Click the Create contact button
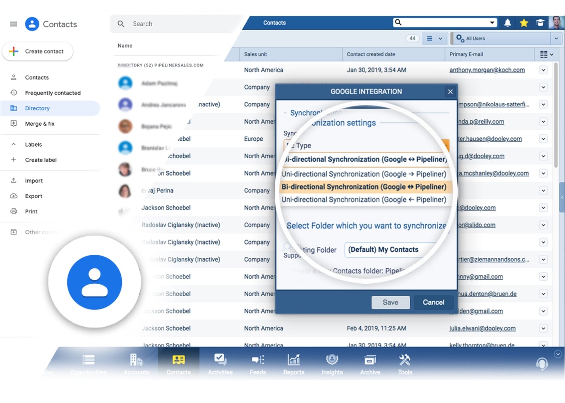Viewport: 565px width, 403px height. click(x=38, y=51)
